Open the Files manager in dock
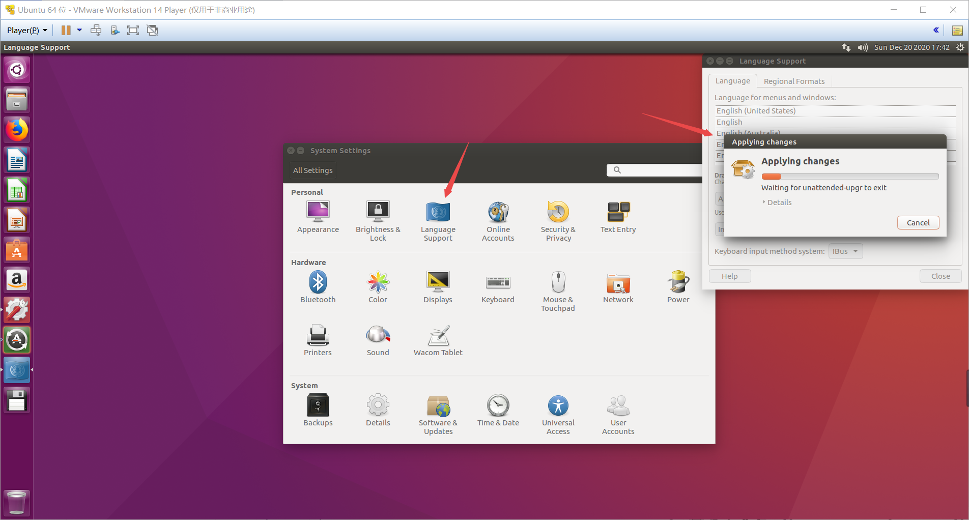Screen dimensions: 969x520 click(x=17, y=100)
